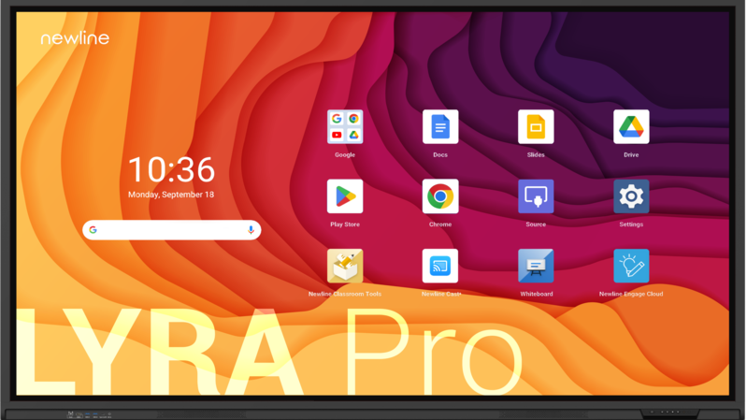Launch the Whiteboard app
The width and height of the screenshot is (747, 420).
(536, 267)
